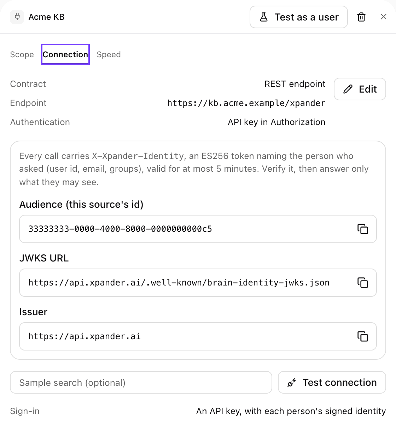Image resolution: width=396 pixels, height=424 pixels.
Task: Select the Connection tab
Action: pos(65,54)
